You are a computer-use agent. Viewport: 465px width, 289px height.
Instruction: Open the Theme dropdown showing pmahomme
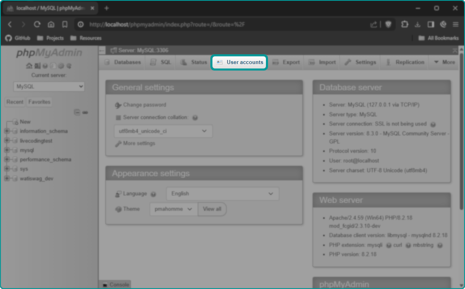pyautogui.click(x=174, y=209)
